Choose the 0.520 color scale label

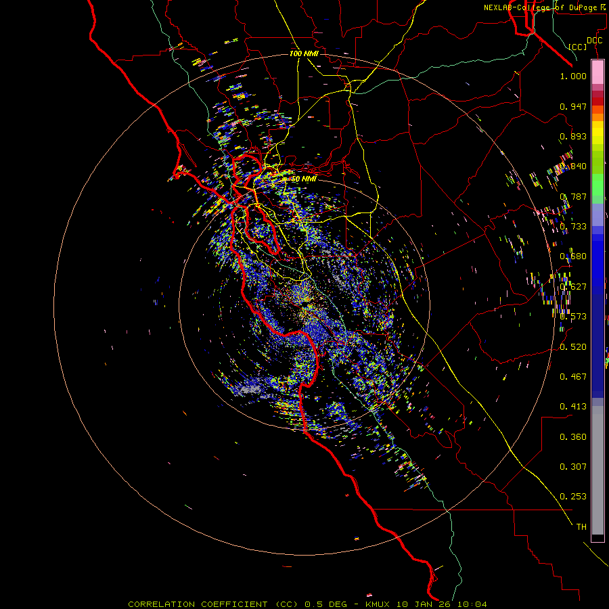[x=573, y=347]
